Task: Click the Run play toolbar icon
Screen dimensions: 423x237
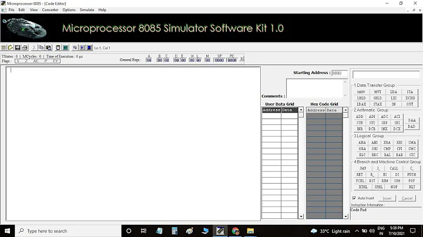Action: coord(82,48)
